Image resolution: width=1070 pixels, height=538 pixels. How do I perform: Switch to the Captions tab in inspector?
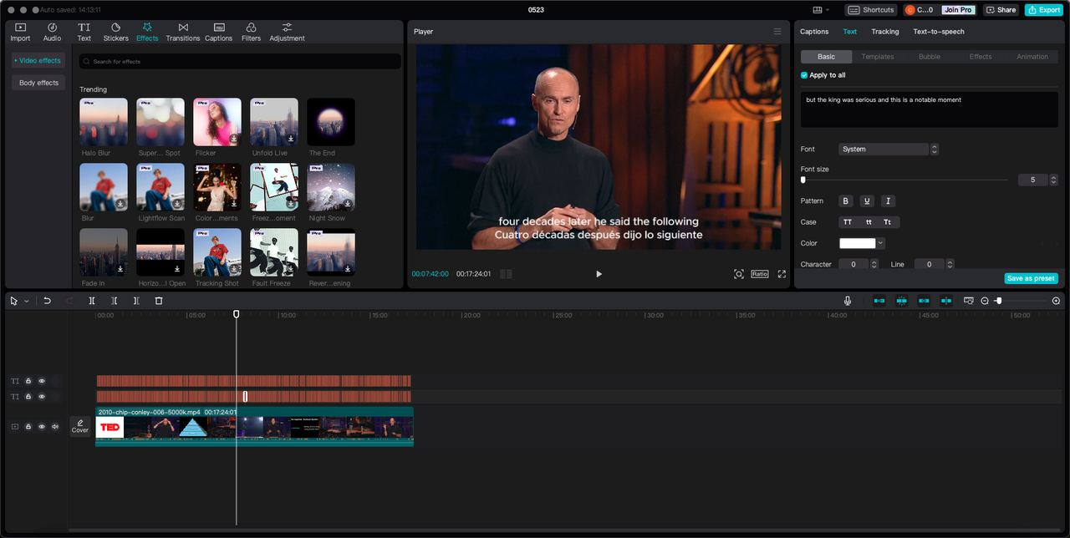(814, 32)
